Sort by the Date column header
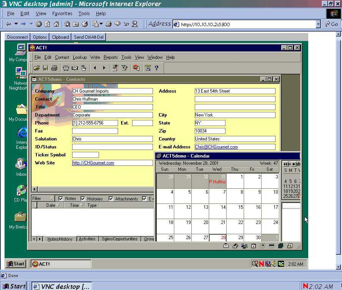The height and width of the screenshot is (290, 342). click(50, 205)
